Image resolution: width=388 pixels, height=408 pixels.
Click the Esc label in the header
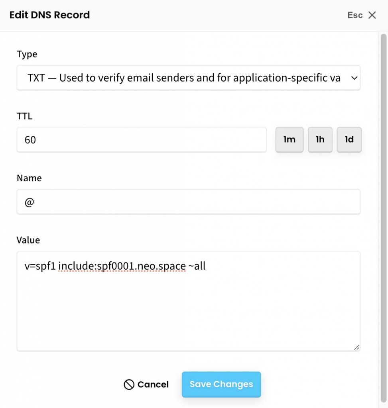(x=355, y=15)
